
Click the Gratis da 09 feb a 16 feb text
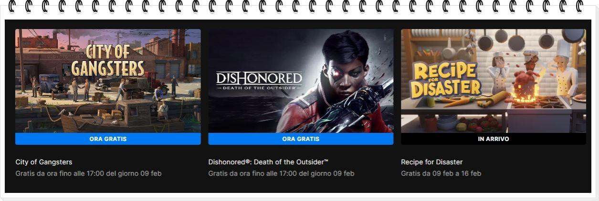tap(441, 173)
